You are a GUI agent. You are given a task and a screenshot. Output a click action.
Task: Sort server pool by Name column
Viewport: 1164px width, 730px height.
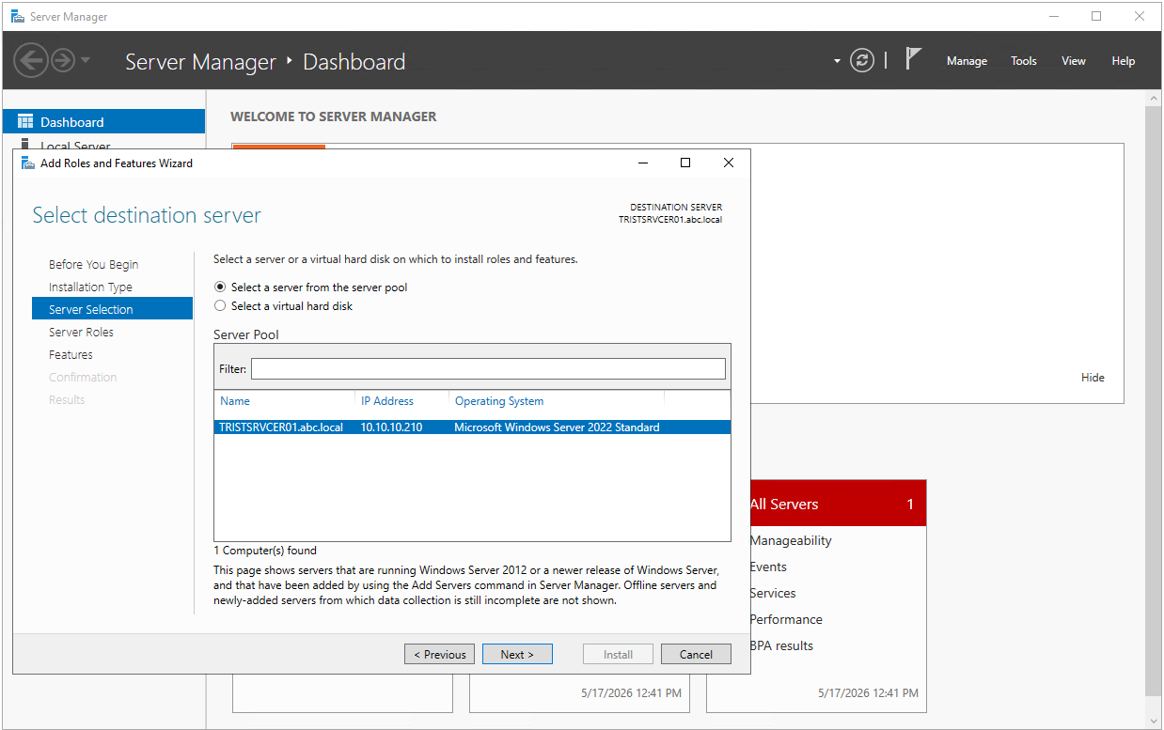click(235, 401)
